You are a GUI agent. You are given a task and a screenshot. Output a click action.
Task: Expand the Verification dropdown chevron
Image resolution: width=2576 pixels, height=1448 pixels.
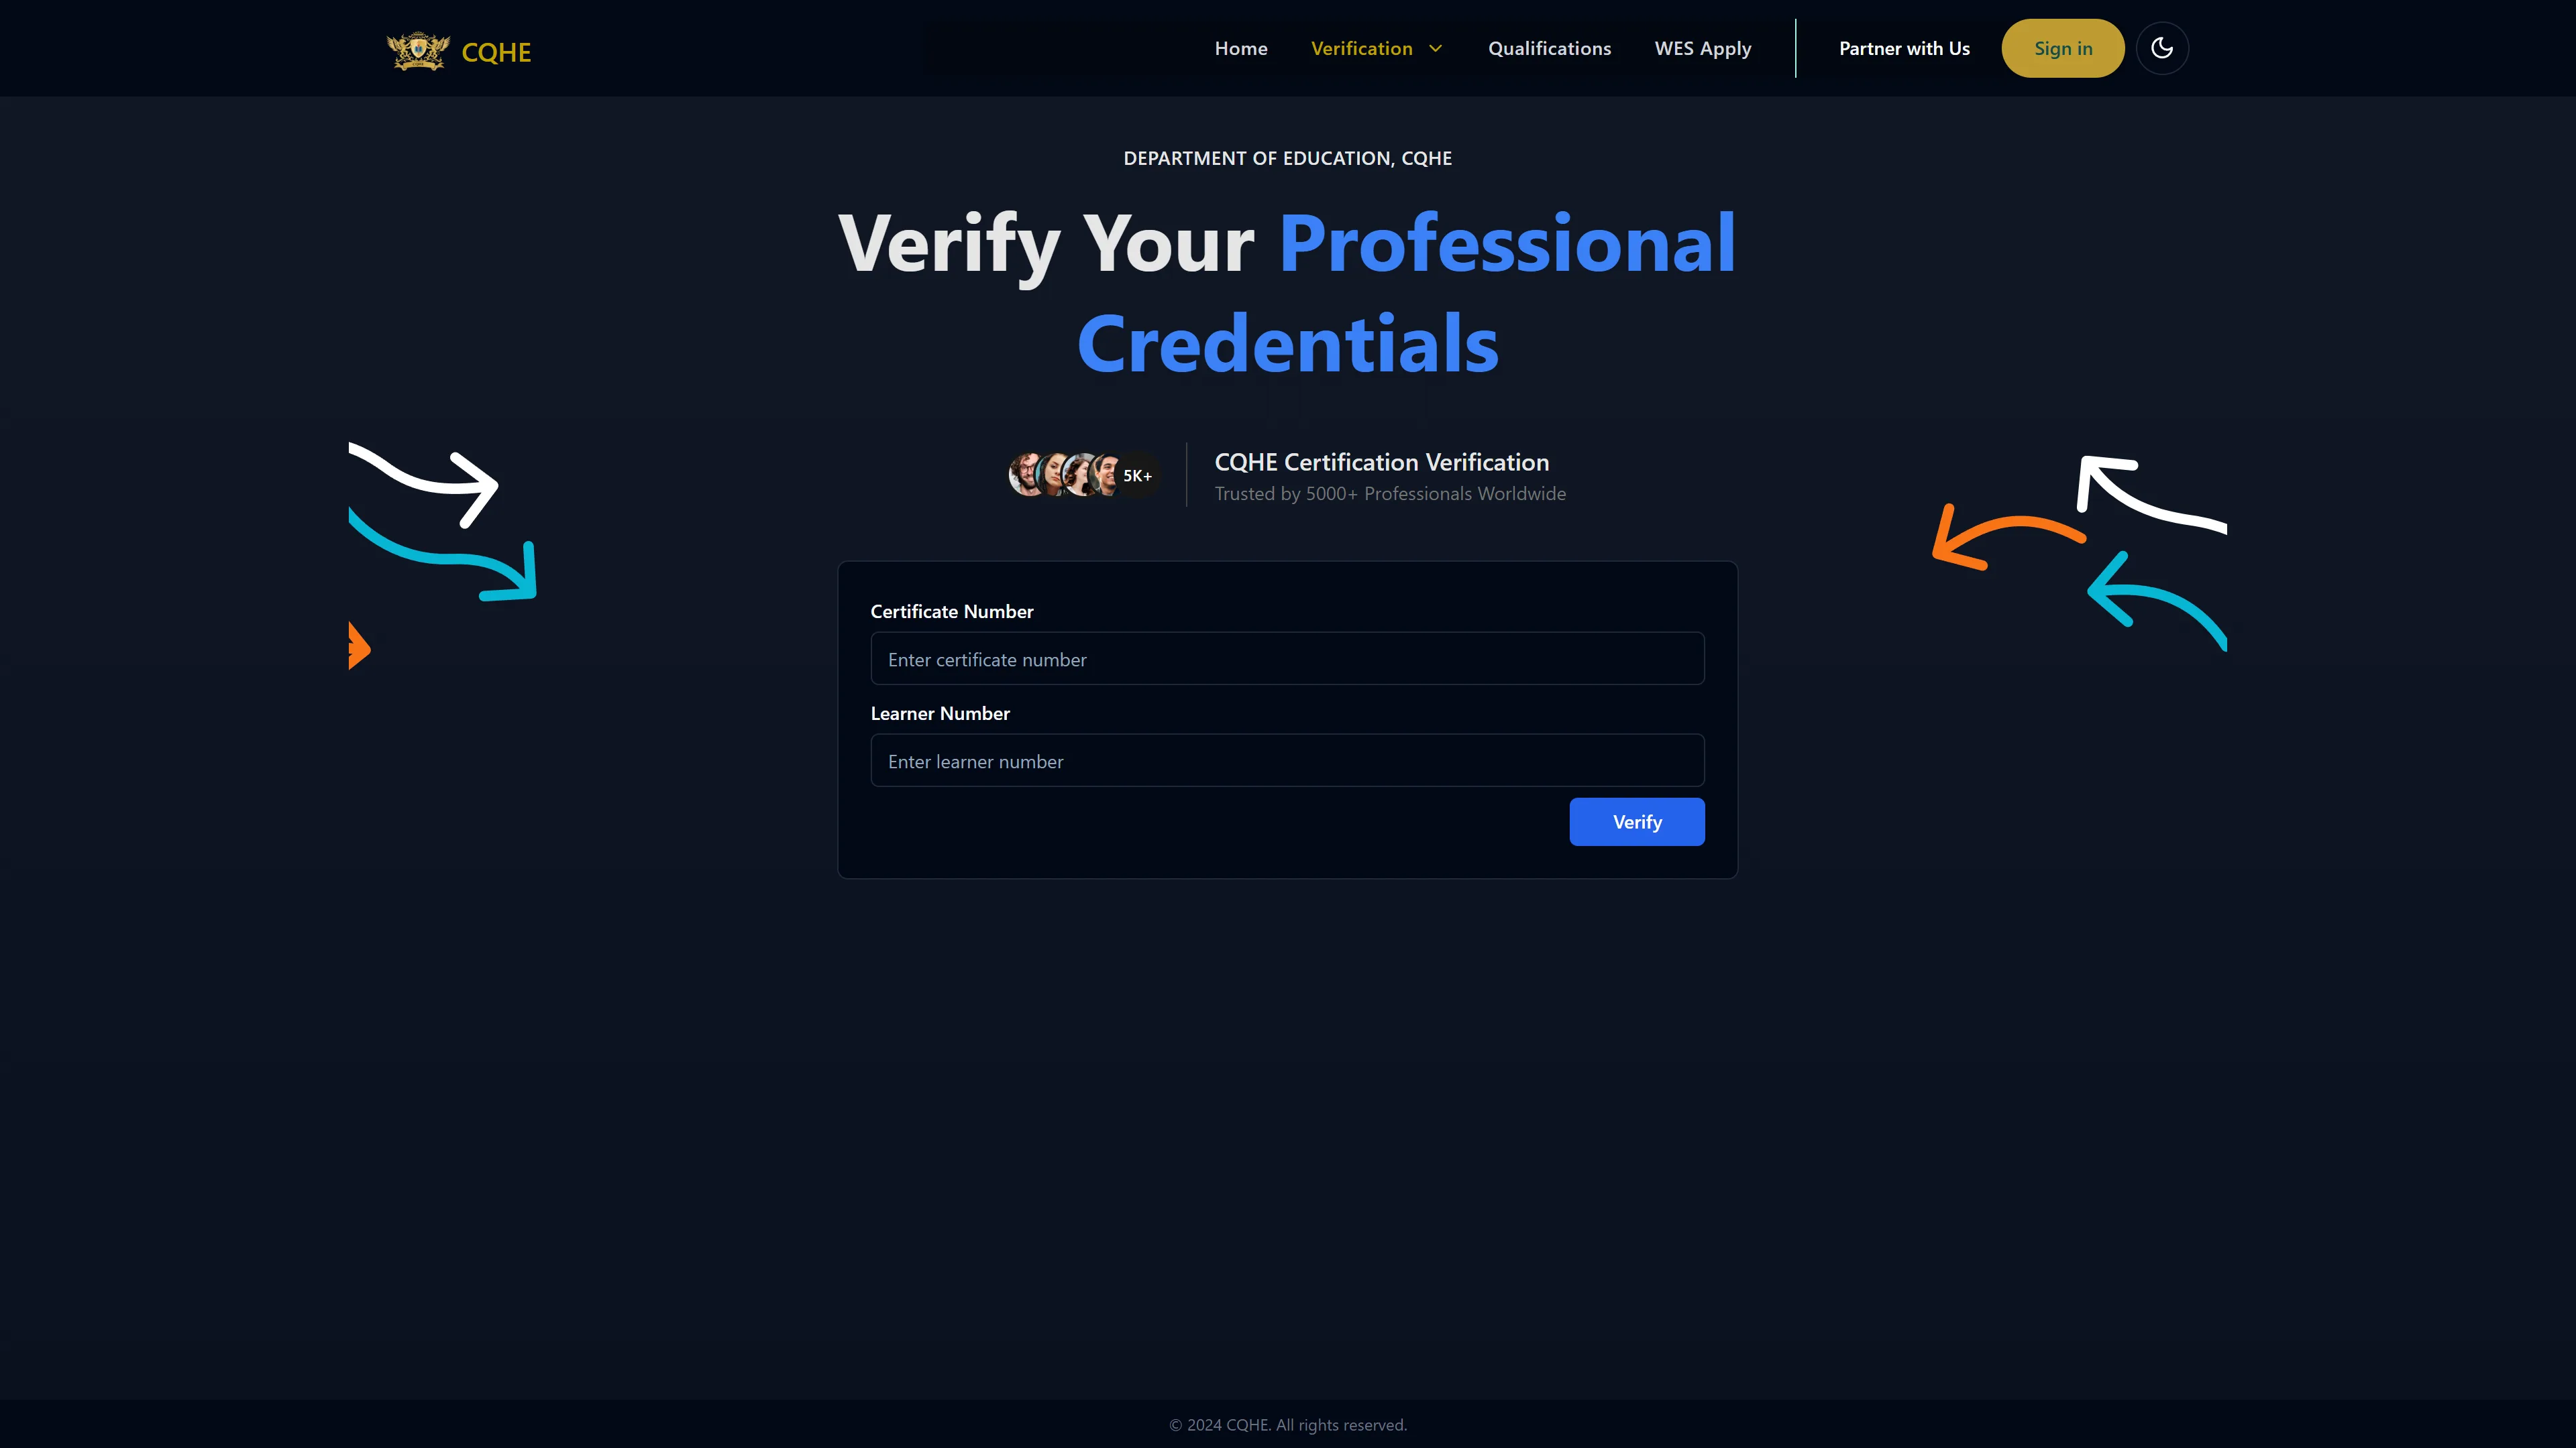tap(1436, 48)
